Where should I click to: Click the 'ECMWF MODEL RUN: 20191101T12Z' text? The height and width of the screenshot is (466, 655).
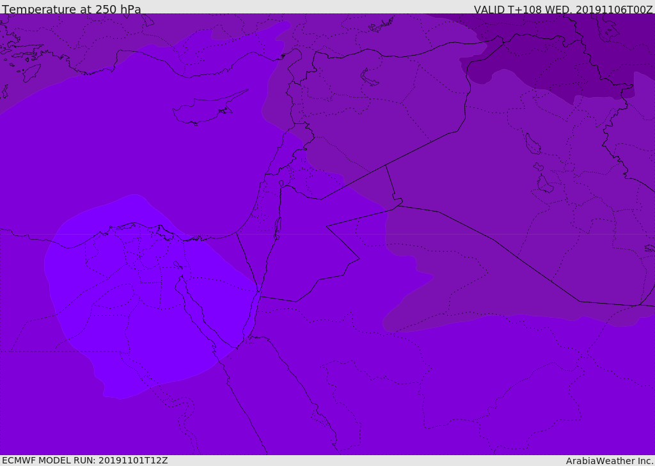tap(85, 461)
